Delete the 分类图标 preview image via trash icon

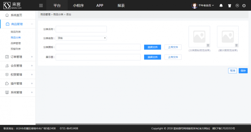[x=208, y=45]
